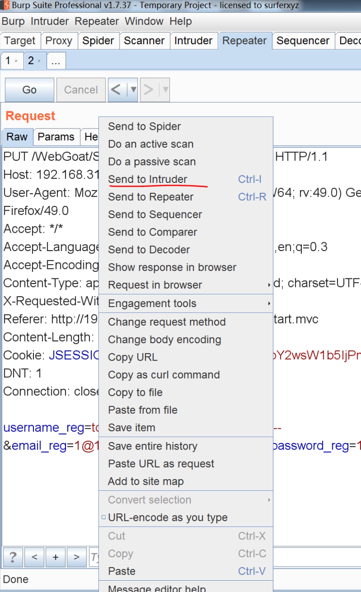Choose Copy to file

coord(186,392)
